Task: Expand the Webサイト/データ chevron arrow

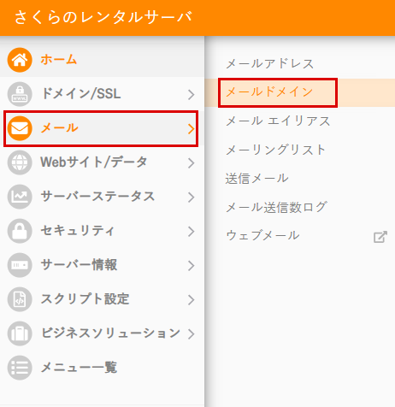Action: pyautogui.click(x=192, y=162)
